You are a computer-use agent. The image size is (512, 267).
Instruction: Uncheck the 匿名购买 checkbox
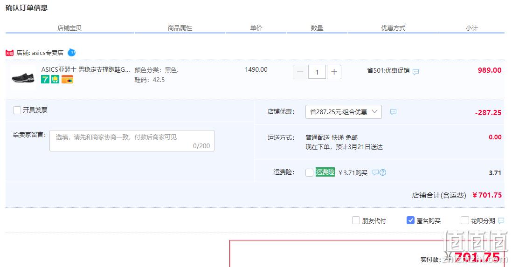click(410, 220)
